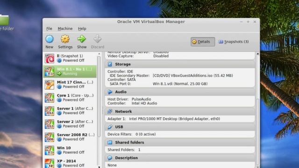The height and width of the screenshot is (168, 299).
Task: Click the greyed Discard arrow icon
Action: click(98, 39)
